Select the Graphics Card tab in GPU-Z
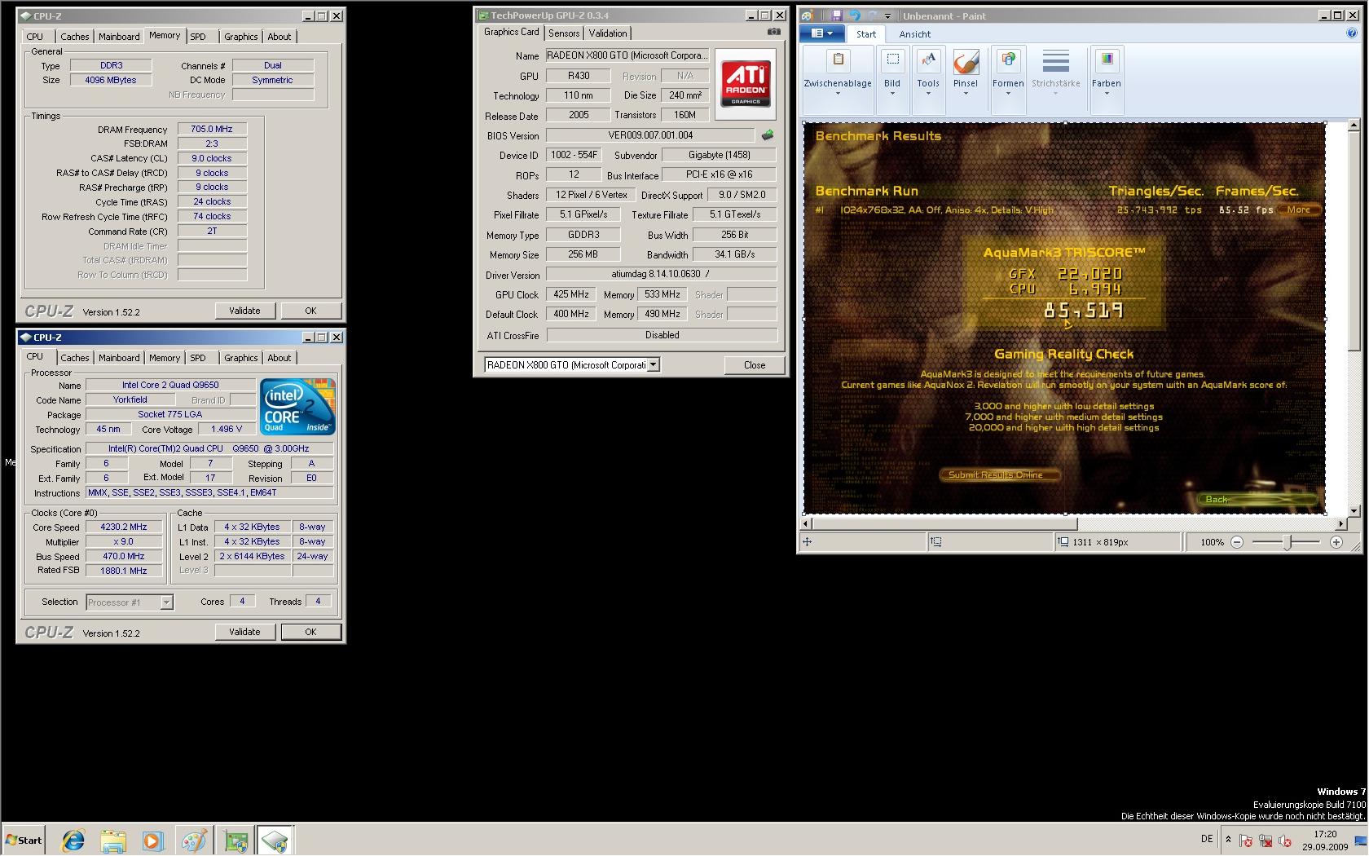This screenshot has width=1369, height=856. point(511,32)
